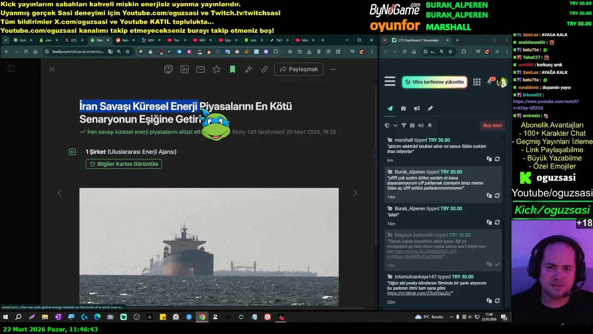Bookmark the Feedly page with address bar star
Viewport: 593px width, 334px height.
pyautogui.click(x=127, y=51)
